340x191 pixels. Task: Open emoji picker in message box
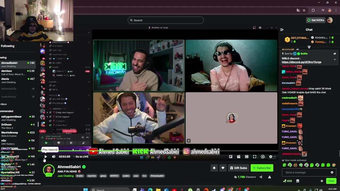point(332,172)
